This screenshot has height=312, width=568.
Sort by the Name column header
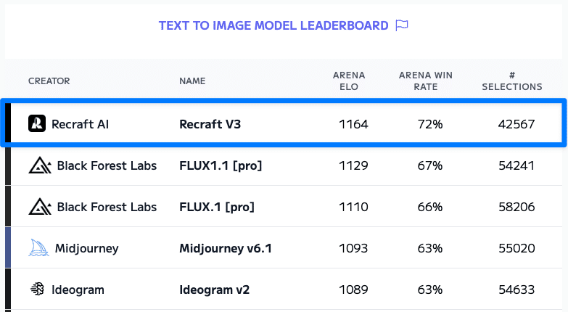click(192, 81)
